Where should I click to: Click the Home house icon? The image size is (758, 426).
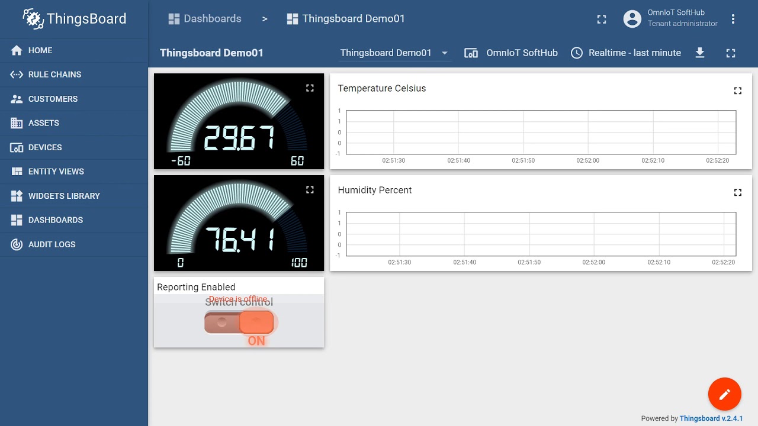pos(17,50)
